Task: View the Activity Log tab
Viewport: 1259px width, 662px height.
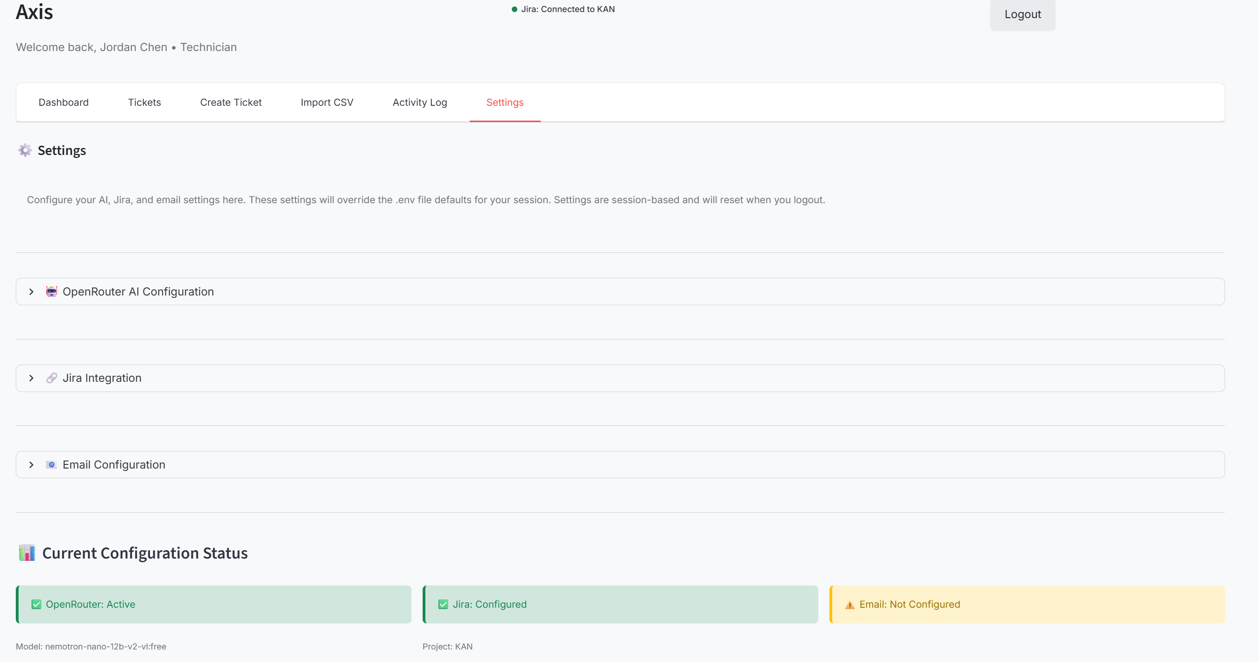Action: pos(419,103)
